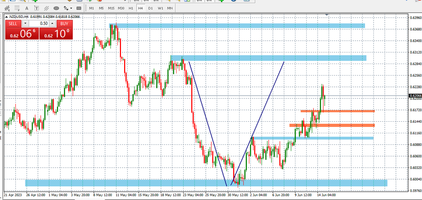Image resolution: width=422 pixels, height=200 pixels.
Task: Click the 14 Jun 04:00 time axis label
Action: pyautogui.click(x=327, y=195)
